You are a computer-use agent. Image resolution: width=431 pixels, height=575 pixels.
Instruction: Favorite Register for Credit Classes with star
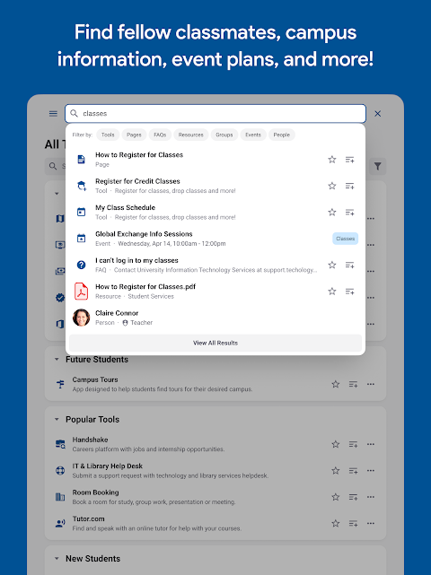point(332,186)
